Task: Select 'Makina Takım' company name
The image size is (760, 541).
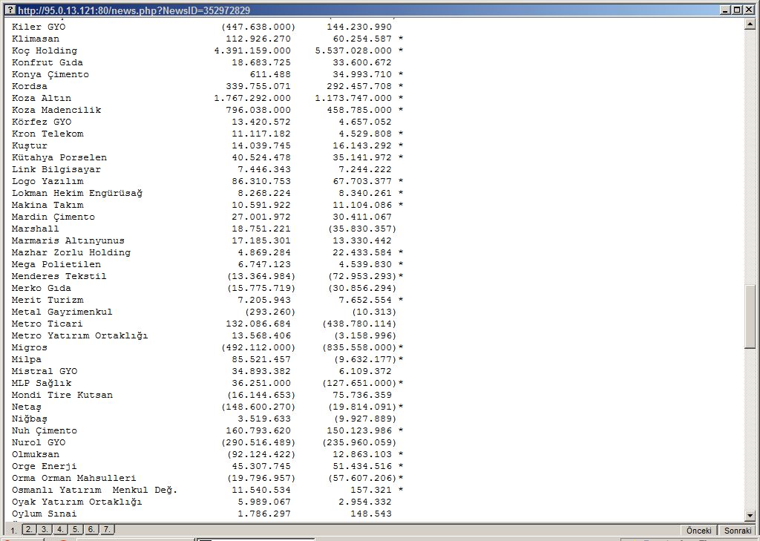Action: tap(47, 205)
